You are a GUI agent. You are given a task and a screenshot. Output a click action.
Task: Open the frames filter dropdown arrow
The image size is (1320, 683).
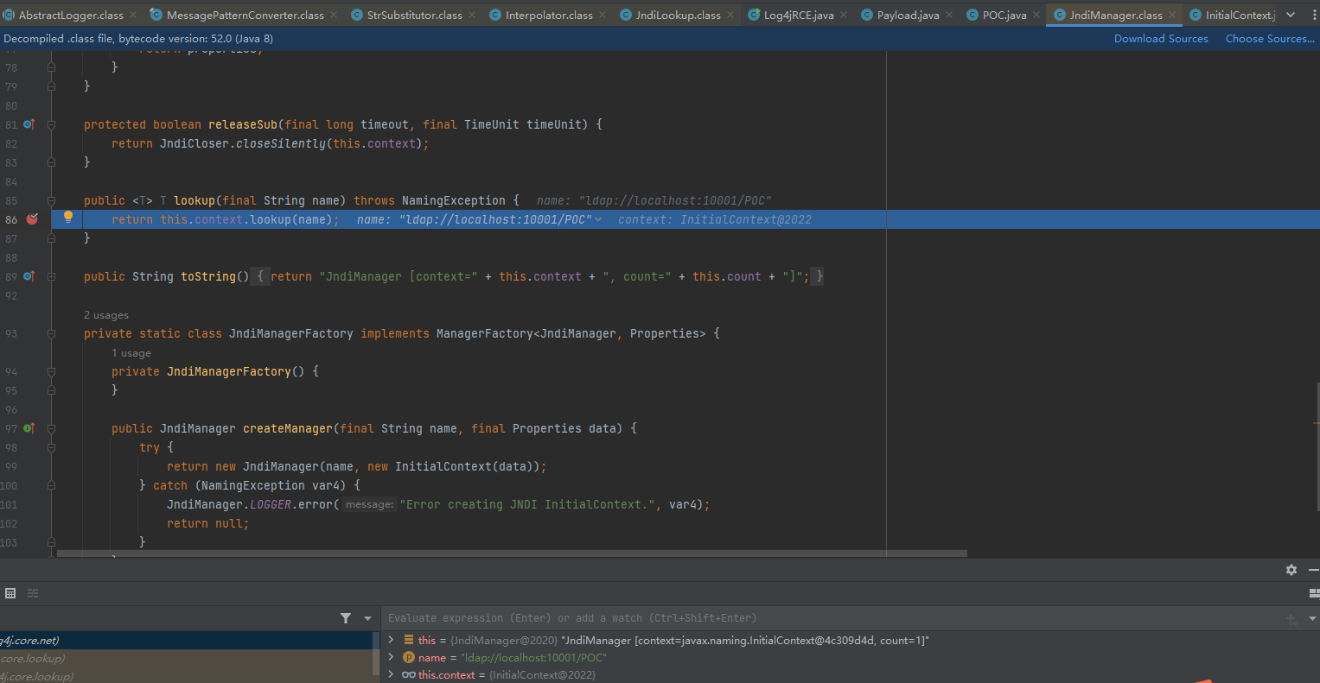click(x=367, y=618)
